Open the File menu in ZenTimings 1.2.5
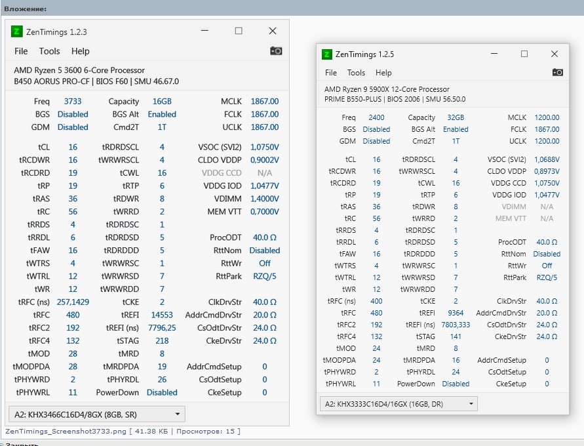The height and width of the screenshot is (446, 584). point(331,73)
